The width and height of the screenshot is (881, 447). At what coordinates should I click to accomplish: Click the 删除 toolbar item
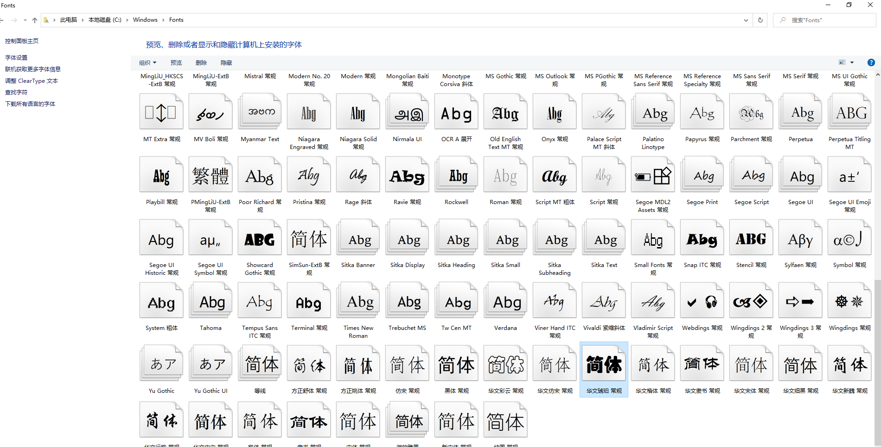201,62
